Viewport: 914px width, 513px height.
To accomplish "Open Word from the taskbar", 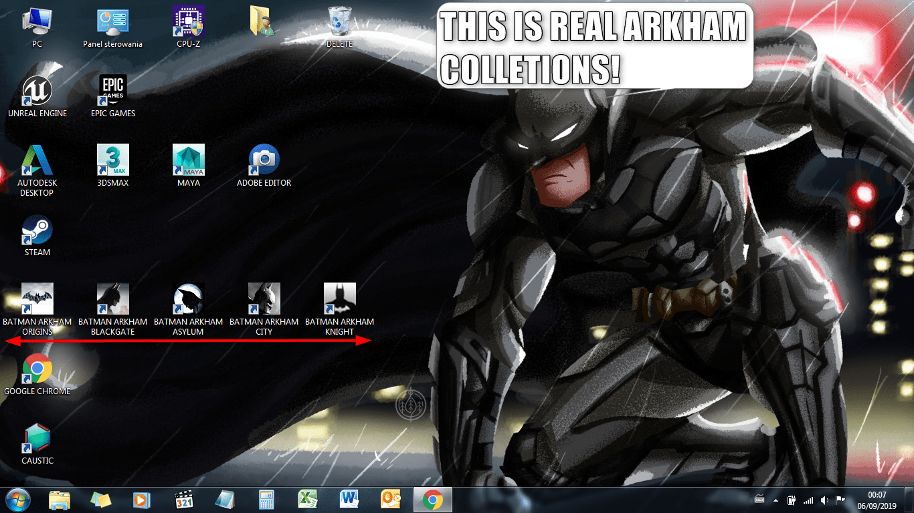I will (349, 500).
